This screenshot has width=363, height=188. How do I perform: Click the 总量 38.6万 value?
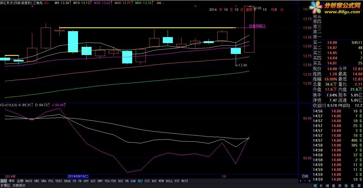click(331, 84)
